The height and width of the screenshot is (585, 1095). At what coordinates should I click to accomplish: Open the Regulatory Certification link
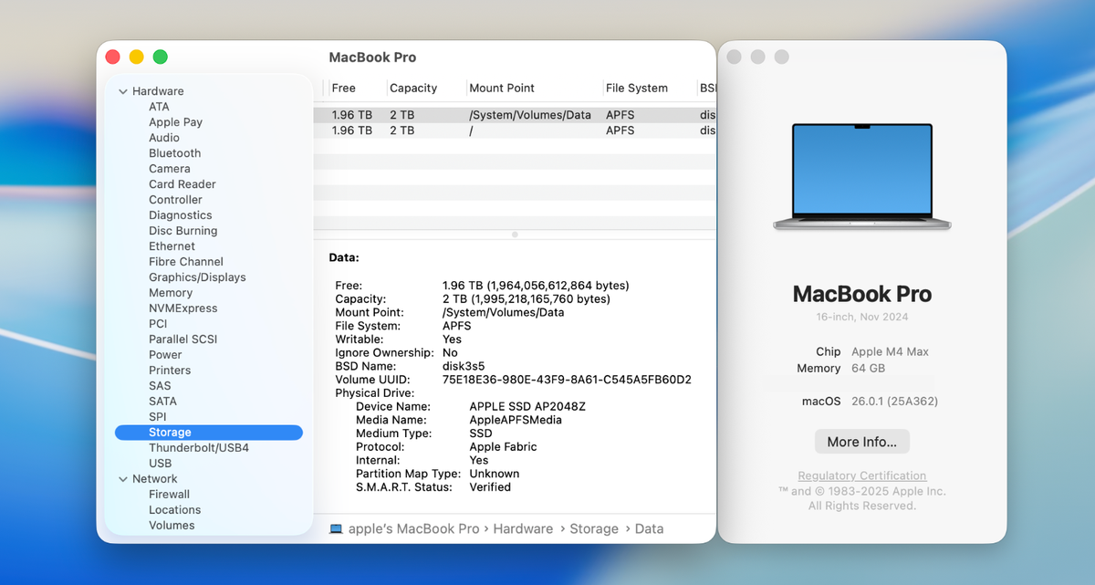click(862, 475)
